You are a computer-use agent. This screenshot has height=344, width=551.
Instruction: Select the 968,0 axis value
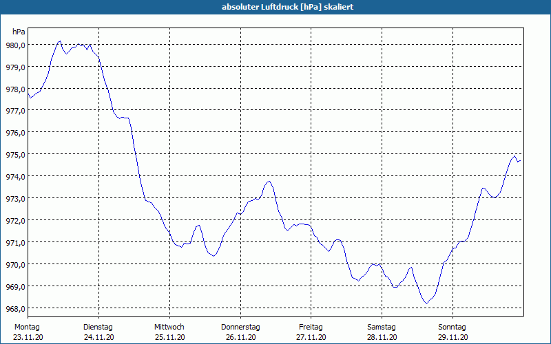click(x=15, y=308)
